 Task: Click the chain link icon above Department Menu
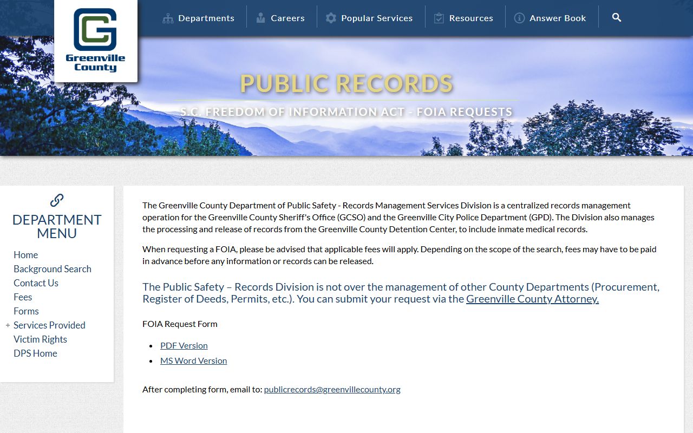57,200
